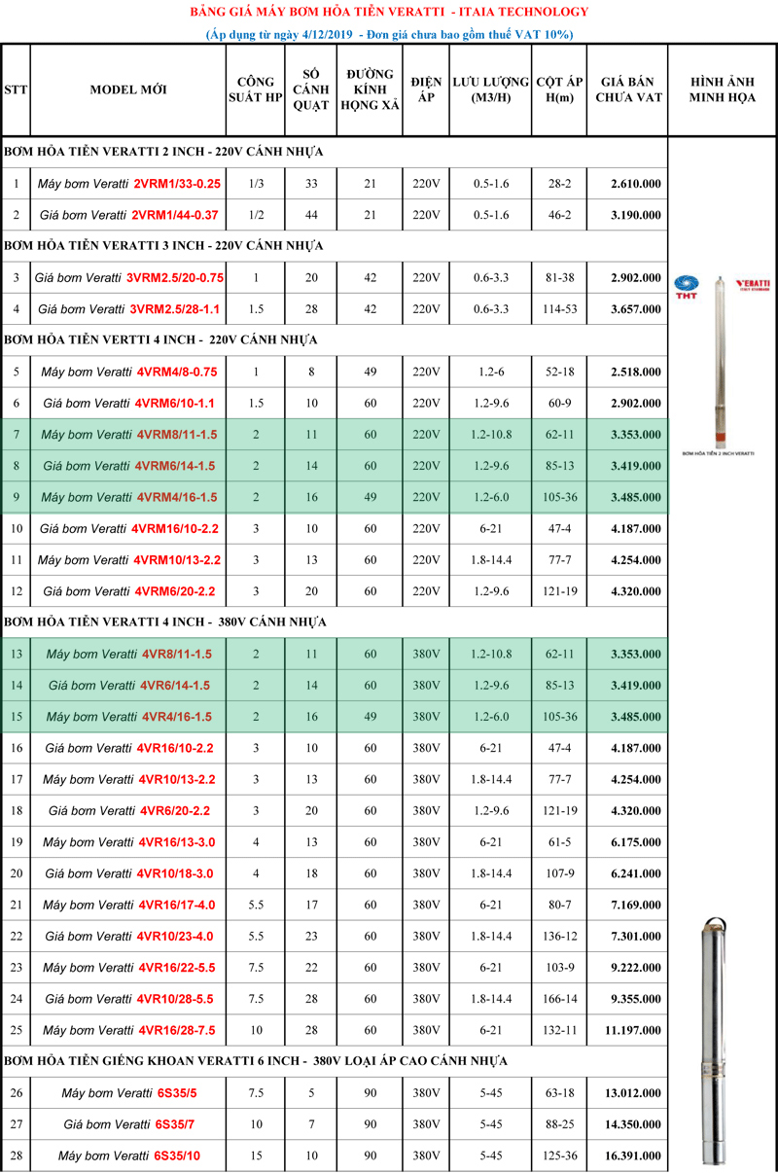Open model 3VRM2.5/28-1.1 link
The image size is (778, 1173).
pos(175,309)
